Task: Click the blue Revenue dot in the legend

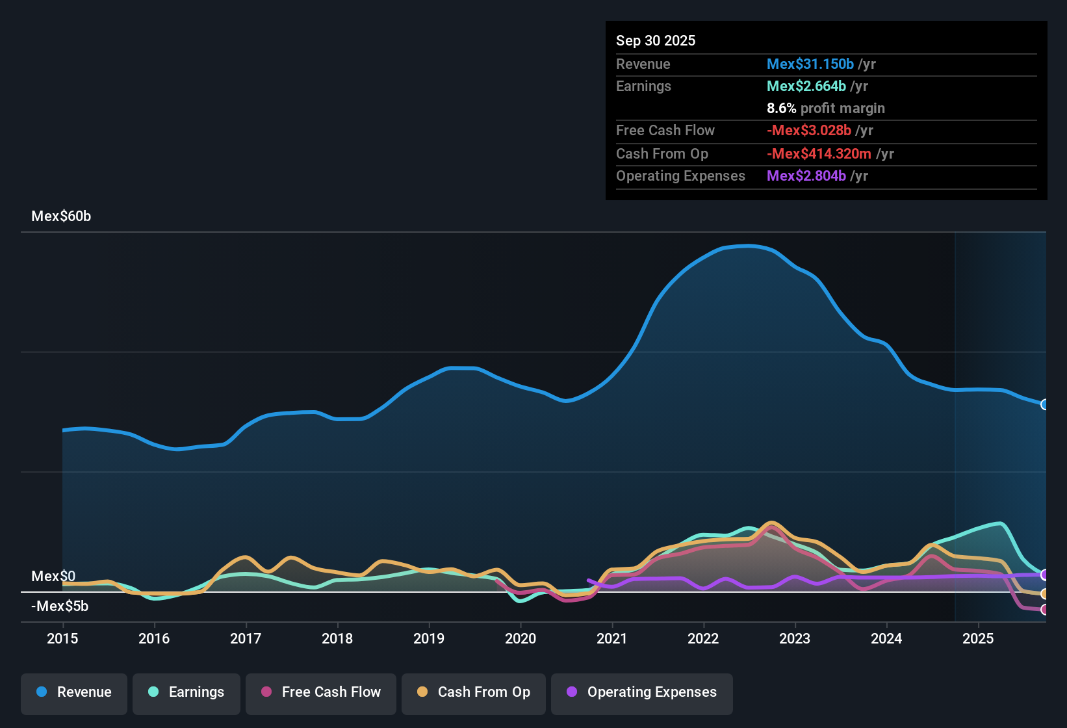Action: coord(41,692)
